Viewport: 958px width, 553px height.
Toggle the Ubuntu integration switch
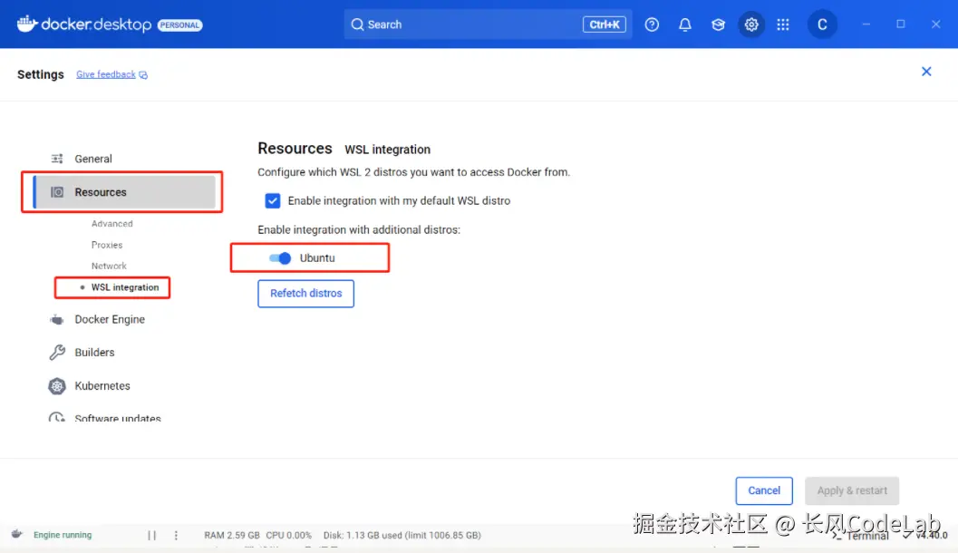[x=280, y=257]
